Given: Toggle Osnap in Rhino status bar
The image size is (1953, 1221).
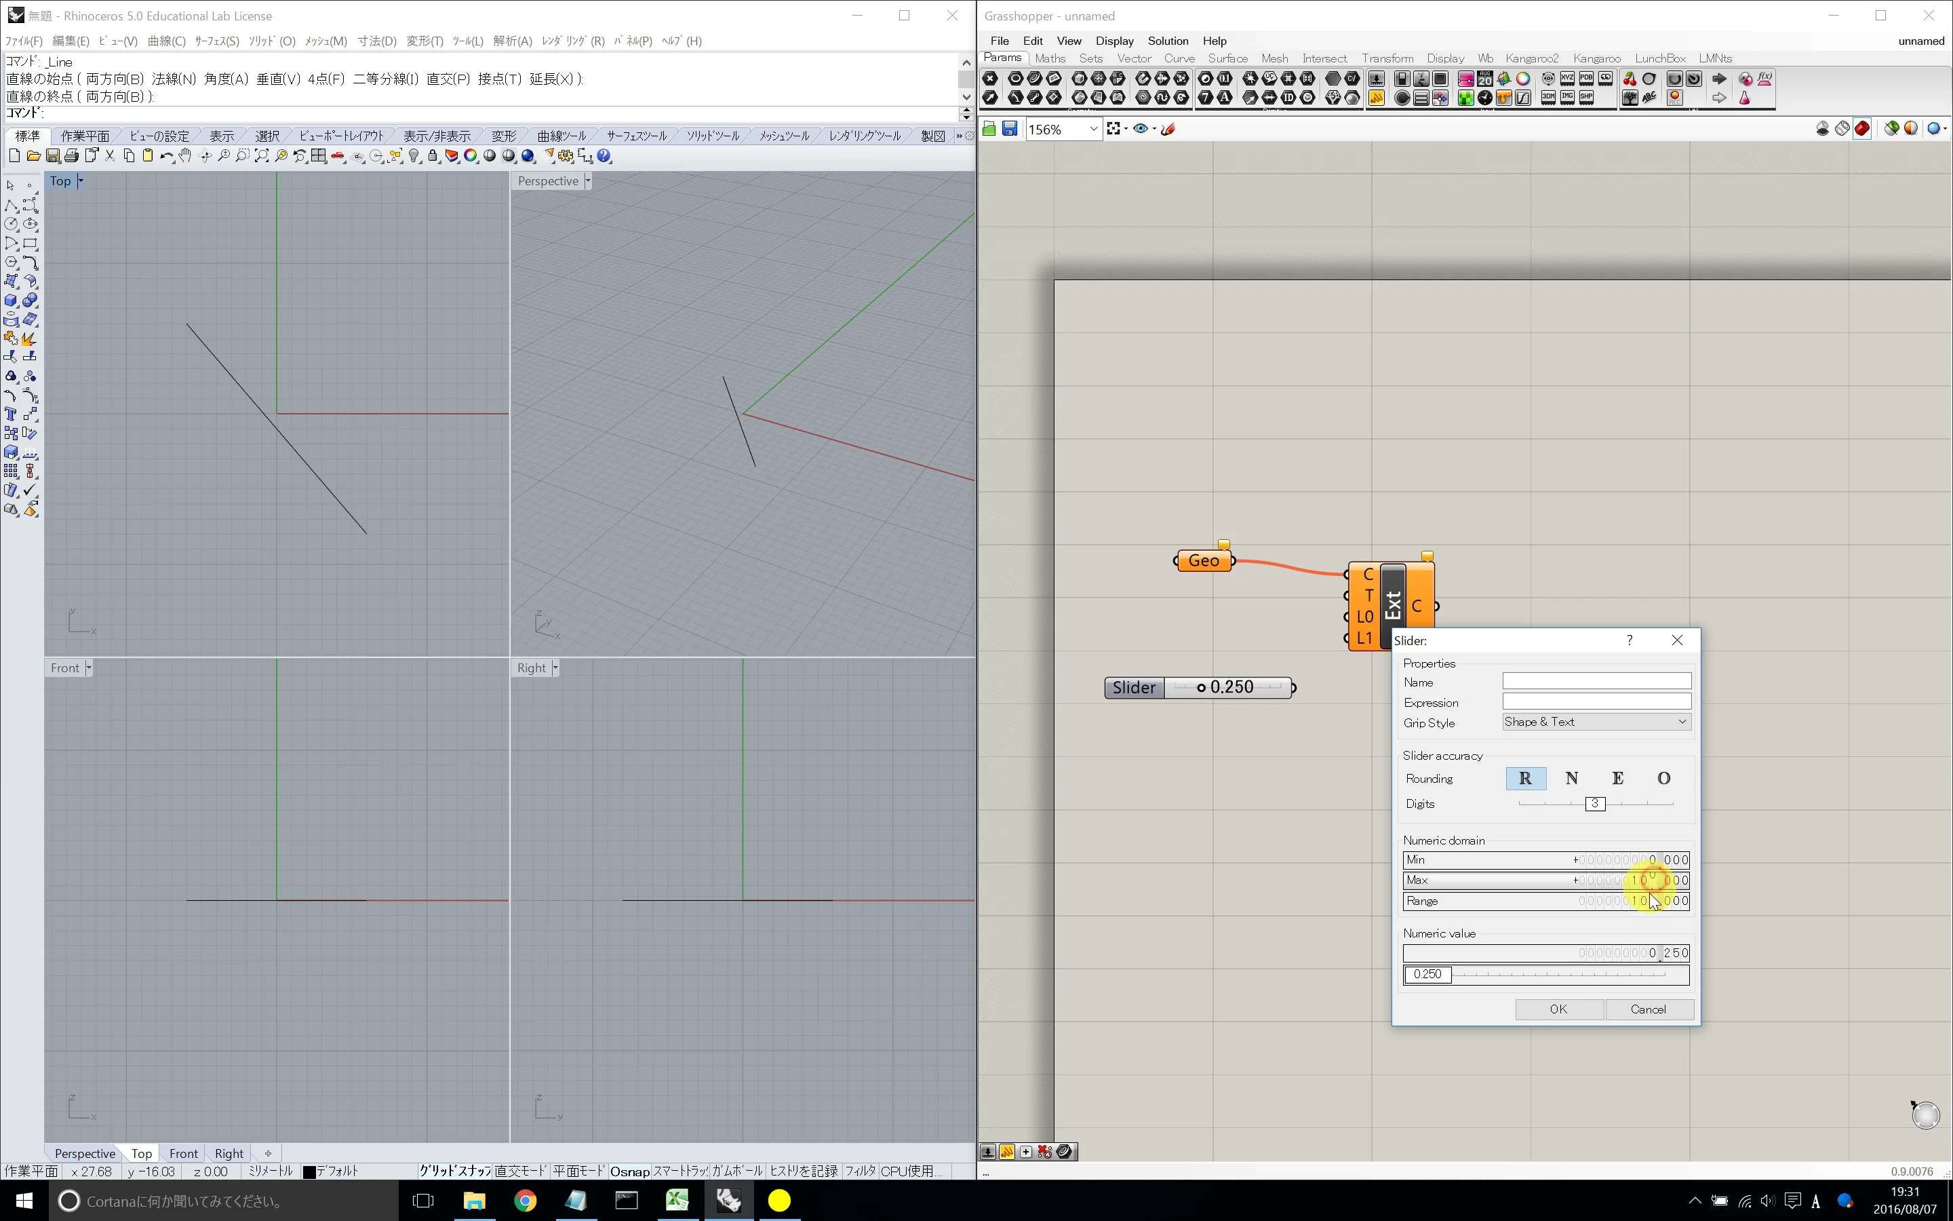Looking at the screenshot, I should 629,1171.
